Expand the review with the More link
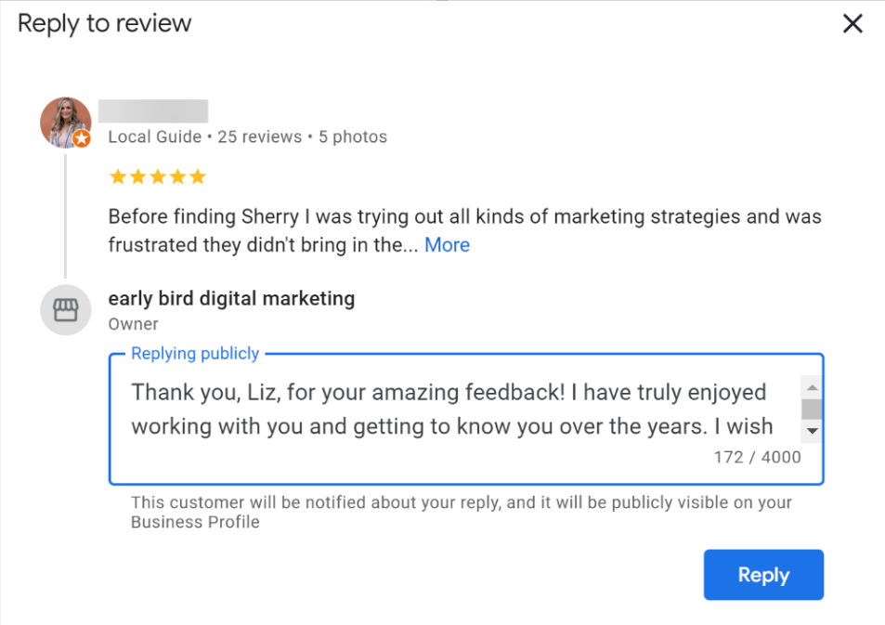Screen dimensions: 885x625 (x=447, y=244)
